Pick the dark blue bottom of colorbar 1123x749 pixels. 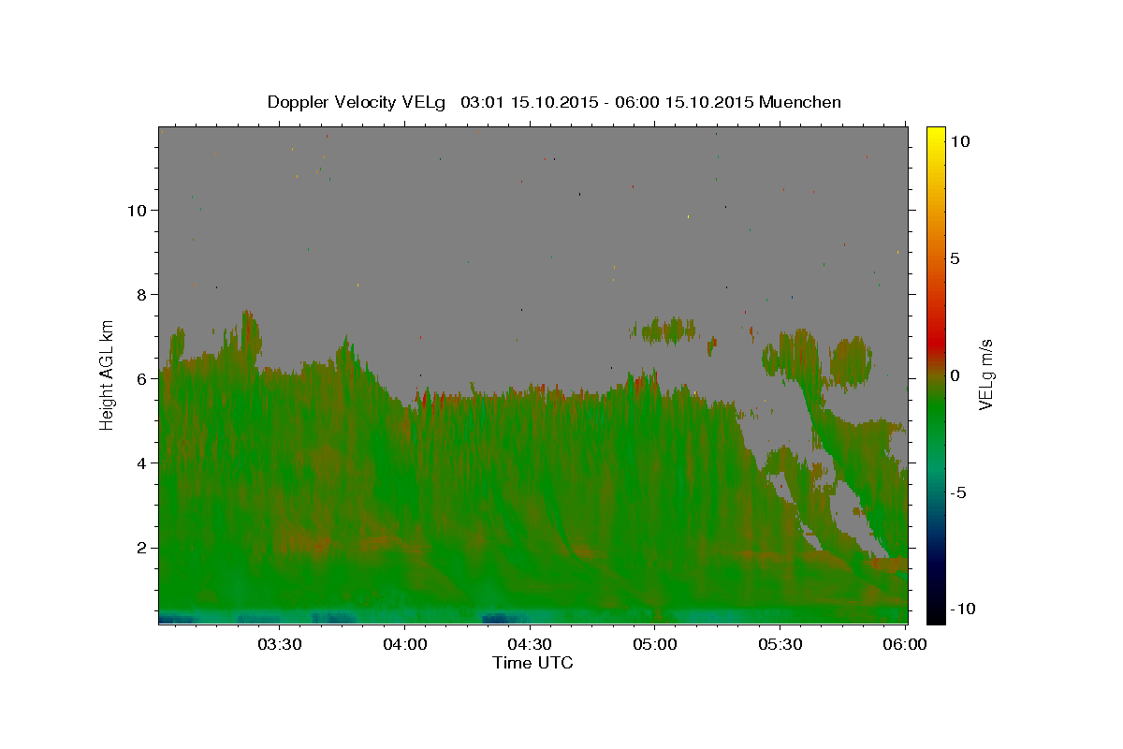click(936, 566)
